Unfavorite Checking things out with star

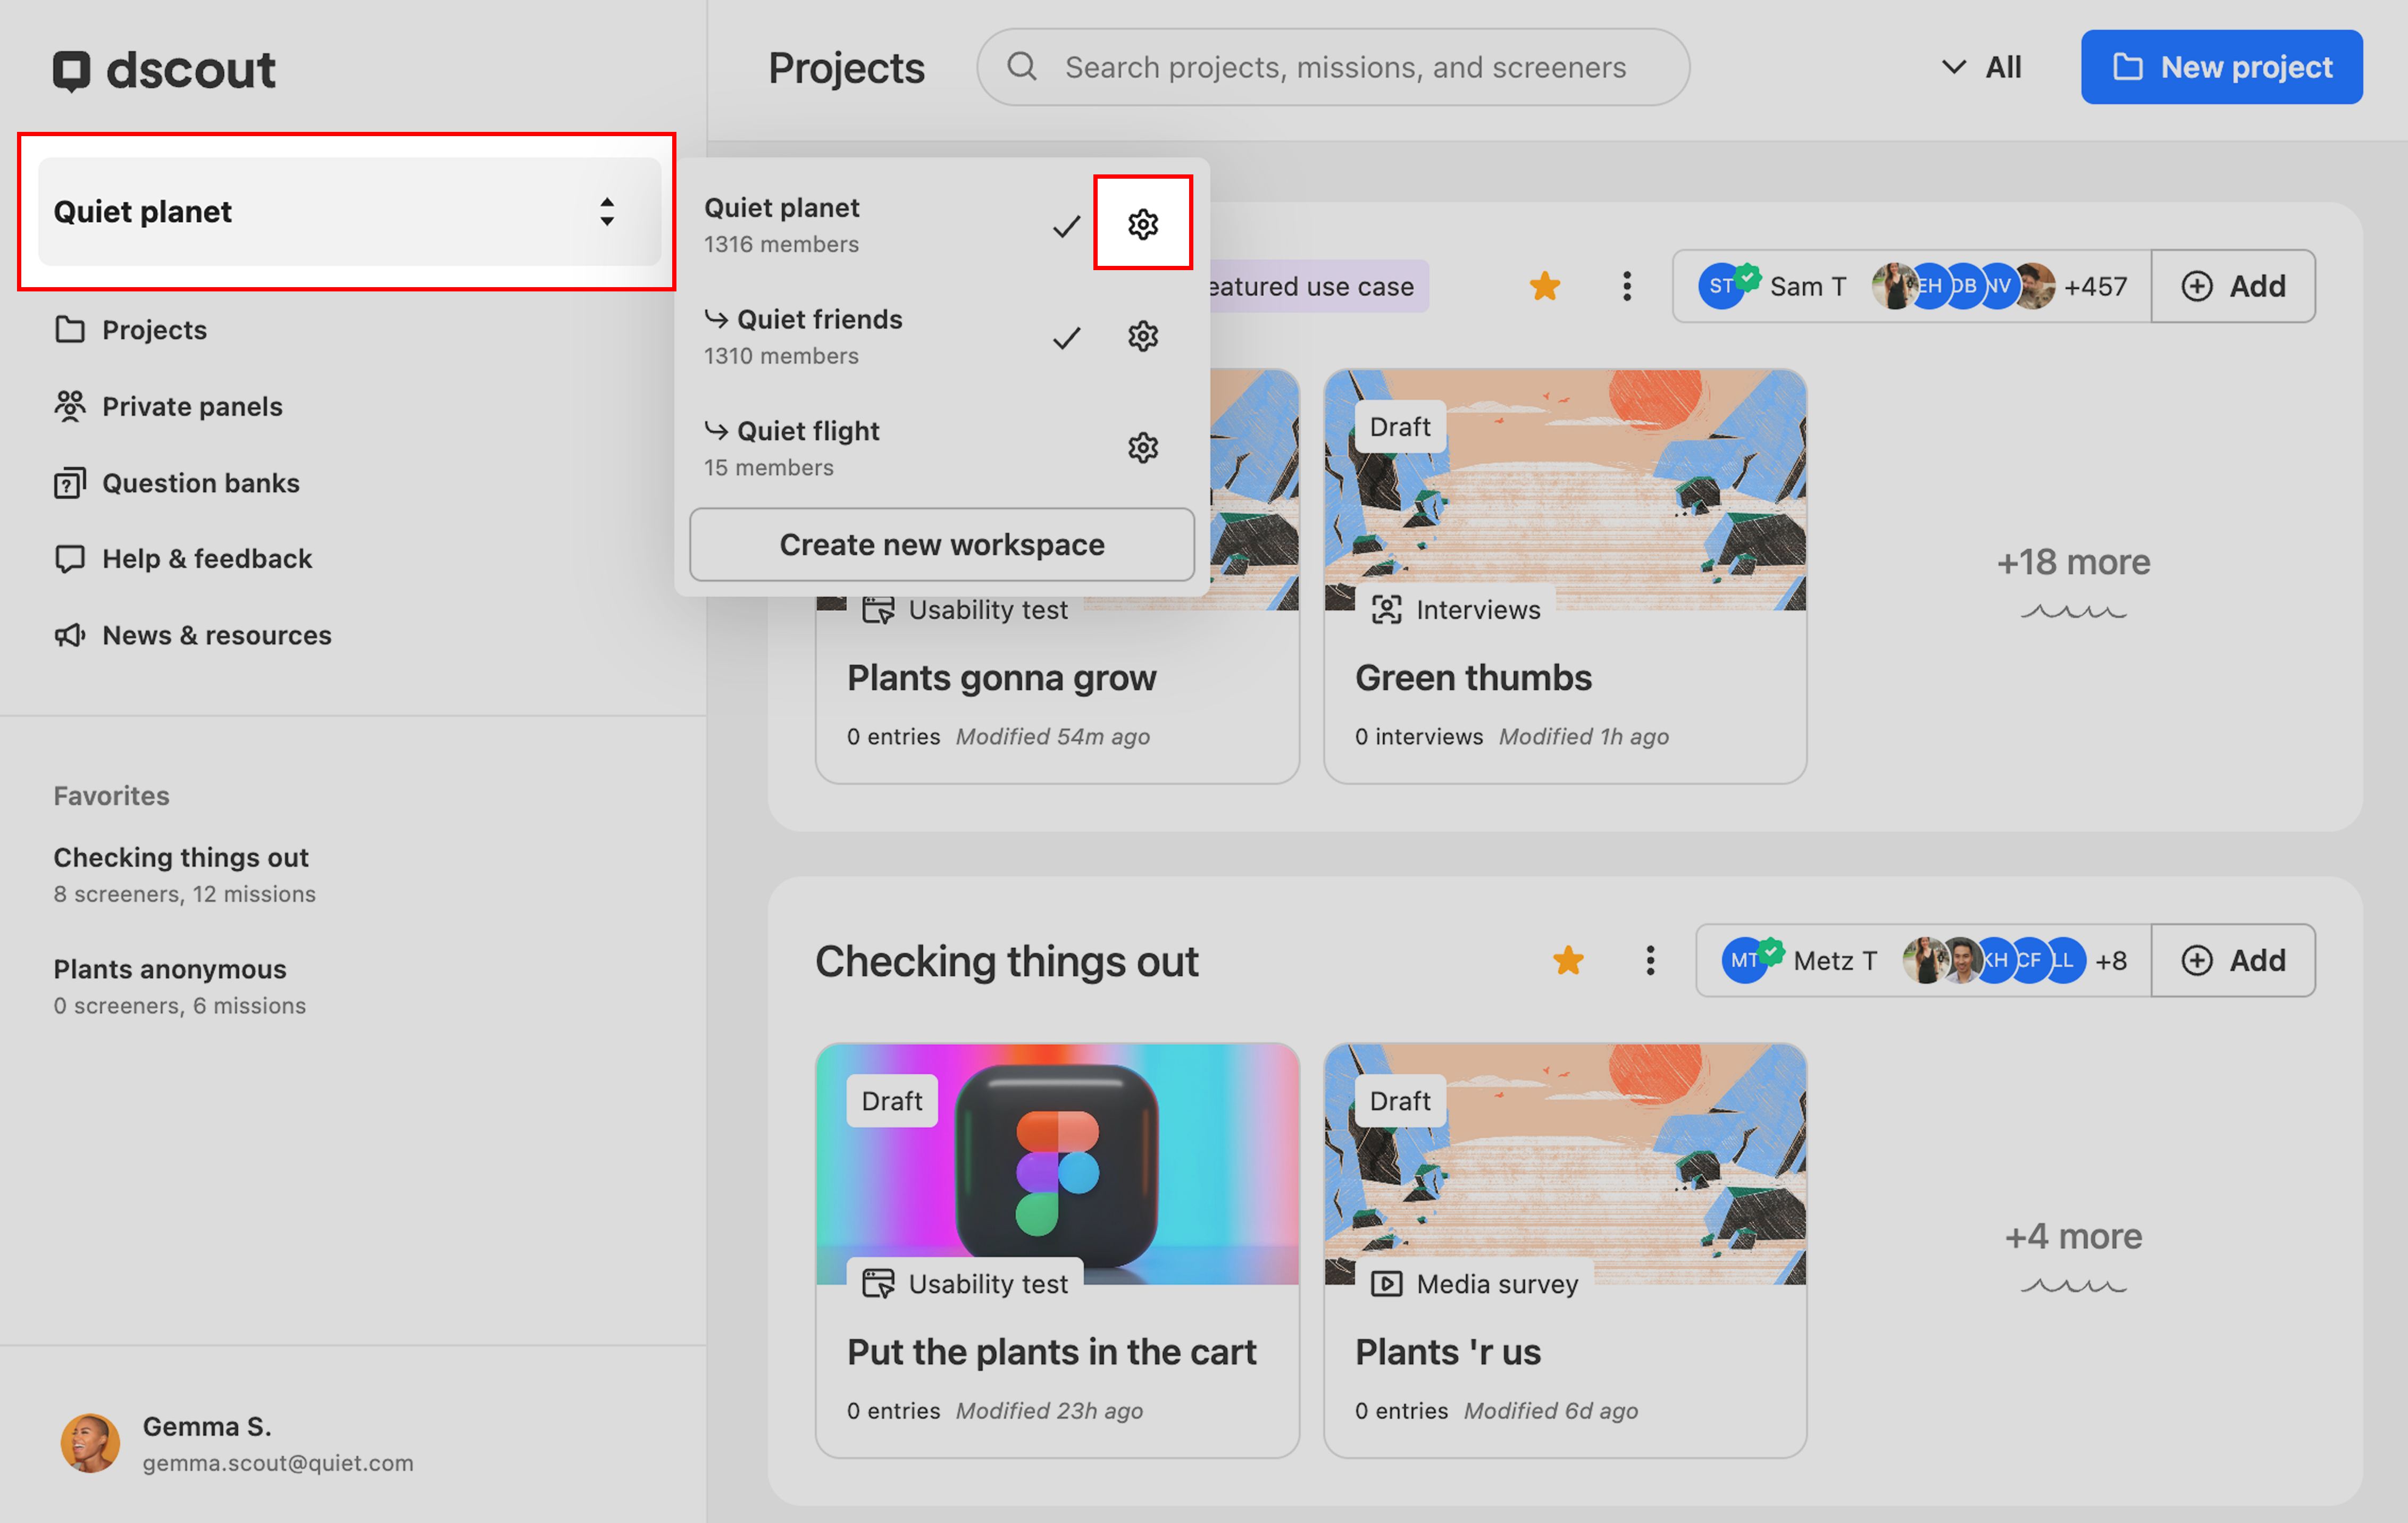(x=1567, y=960)
